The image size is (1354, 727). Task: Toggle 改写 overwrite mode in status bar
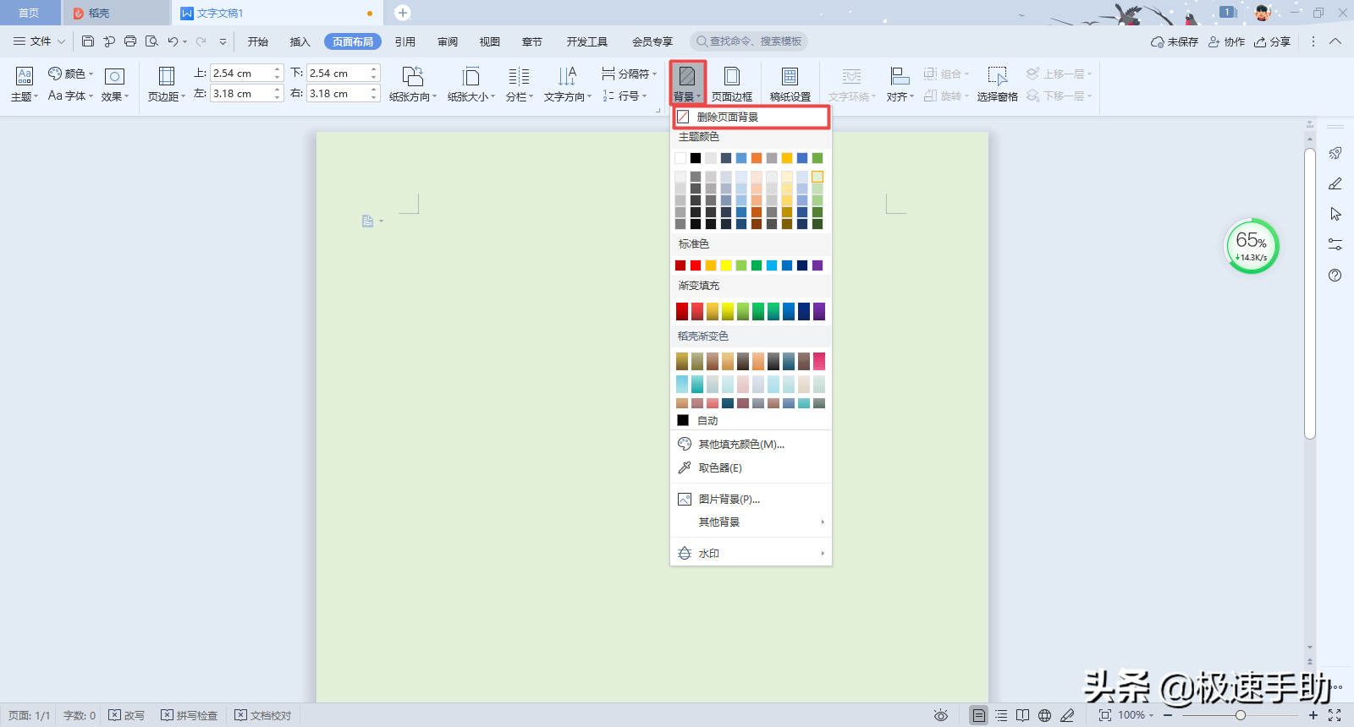(x=127, y=715)
